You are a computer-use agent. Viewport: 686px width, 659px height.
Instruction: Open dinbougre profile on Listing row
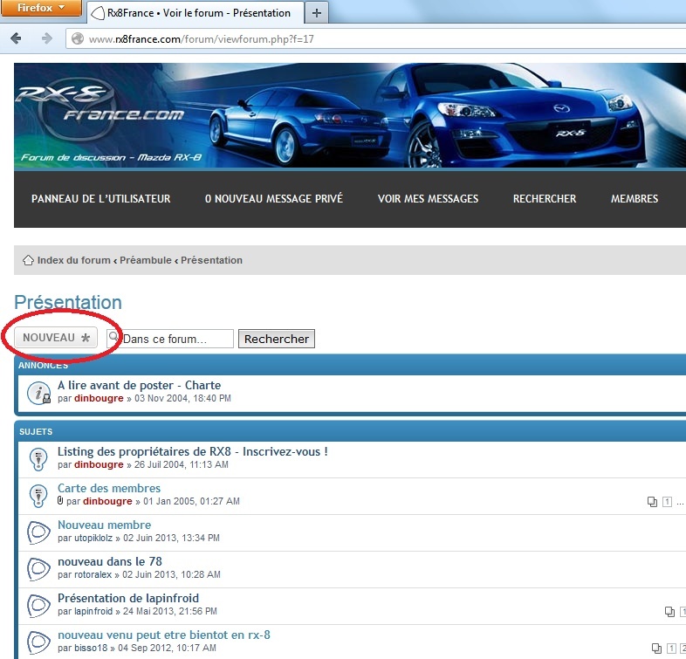(x=99, y=464)
